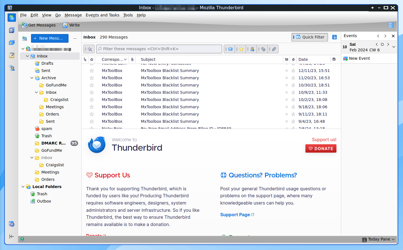403x250 pixels.
Task: Open folder pane options ellipsis
Action: tap(75, 38)
